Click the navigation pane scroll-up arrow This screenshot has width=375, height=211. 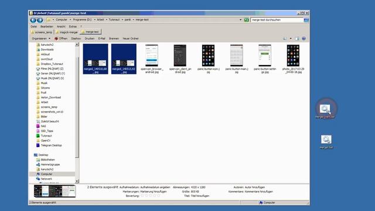click(x=77, y=45)
